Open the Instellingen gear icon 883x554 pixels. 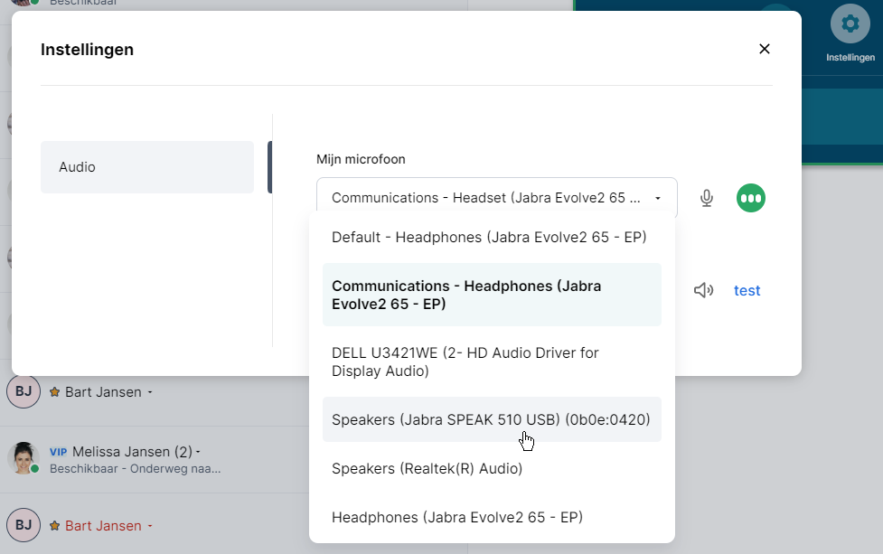click(x=850, y=23)
